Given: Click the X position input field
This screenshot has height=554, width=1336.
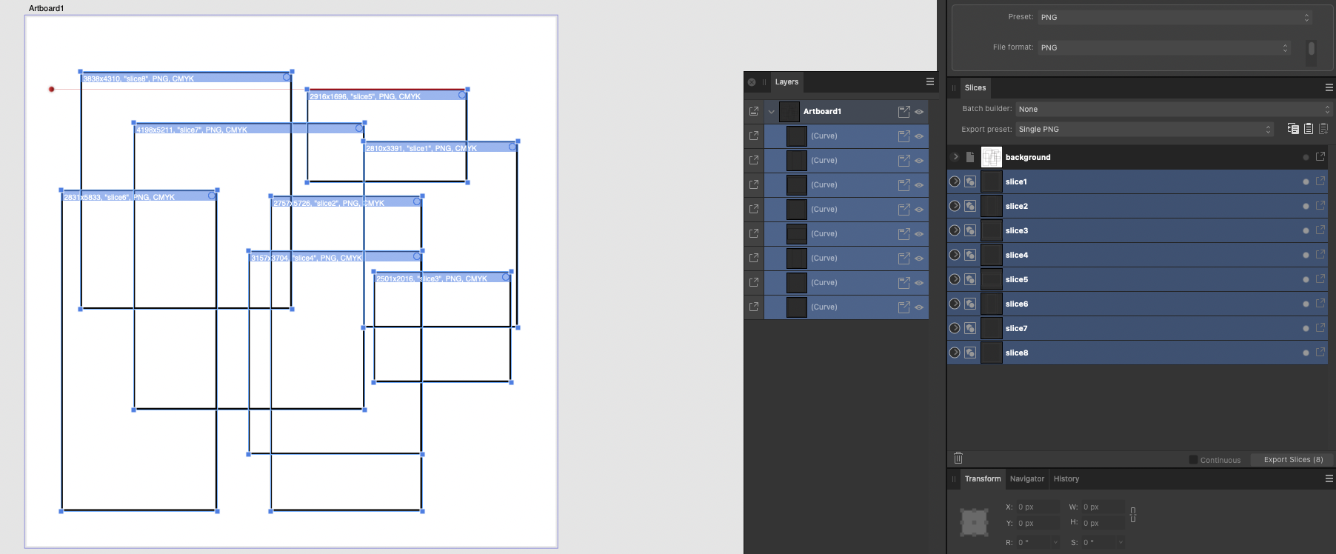Looking at the screenshot, I should tap(1038, 507).
